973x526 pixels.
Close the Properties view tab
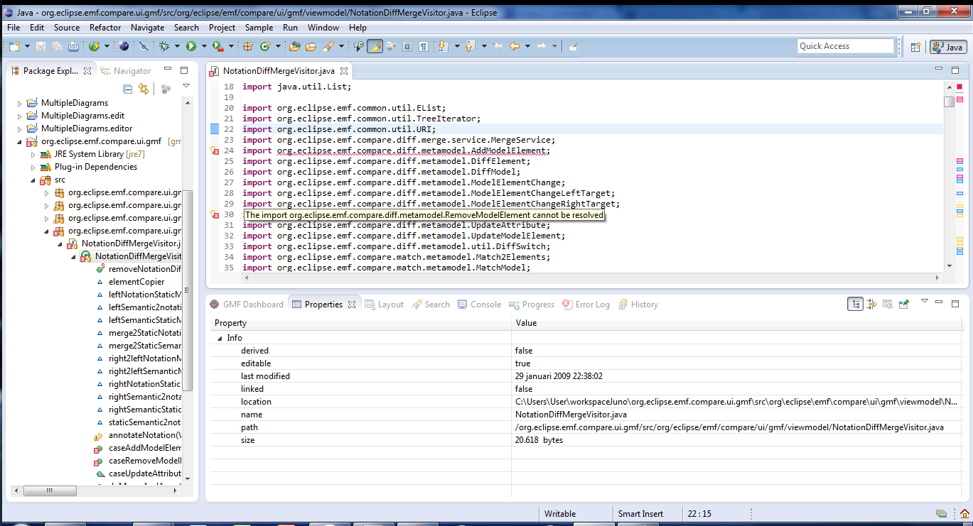click(351, 305)
